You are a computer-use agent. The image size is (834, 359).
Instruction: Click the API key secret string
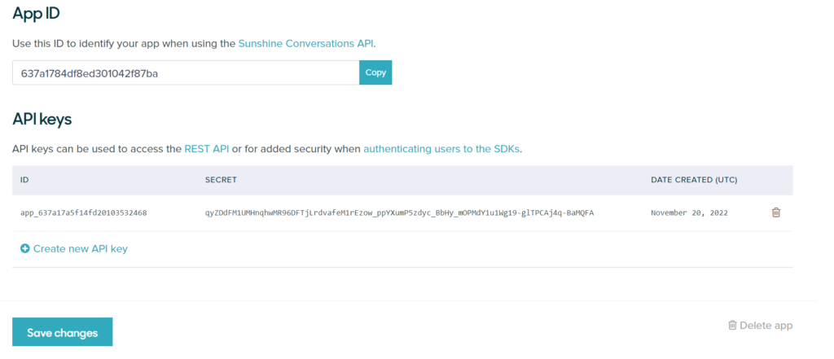[x=399, y=212]
